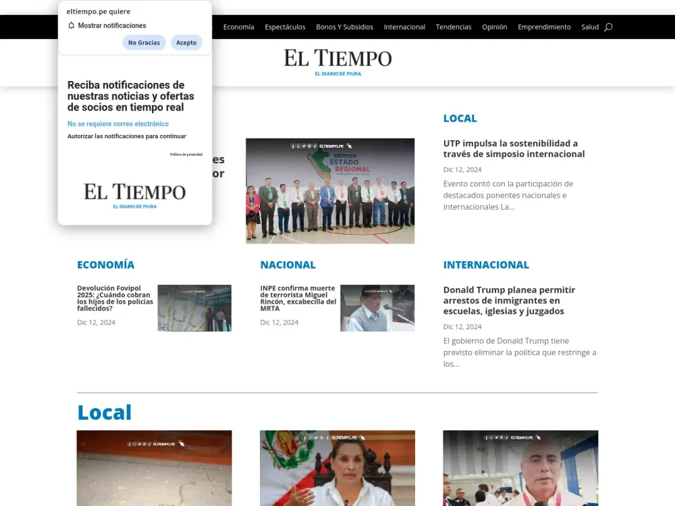Click the Política de privacidad link
Image resolution: width=675 pixels, height=506 pixels.
(185, 154)
